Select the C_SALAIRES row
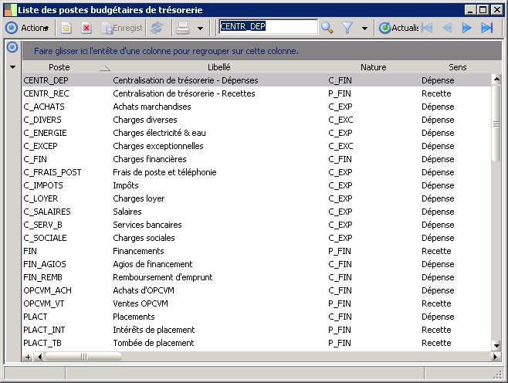The height and width of the screenshot is (383, 508). click(47, 212)
